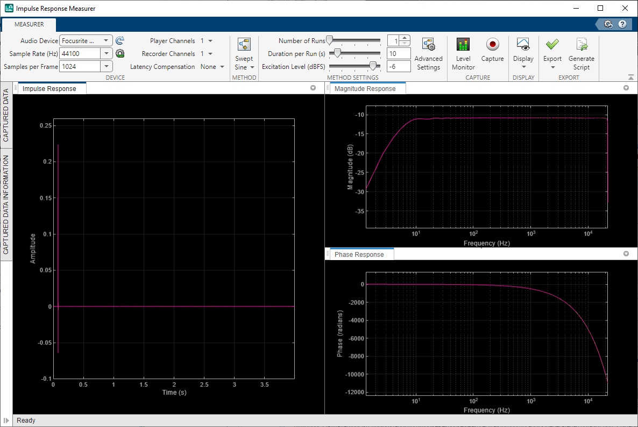Collapse the Phase Response panel
The height and width of the screenshot is (427, 638).
[626, 254]
